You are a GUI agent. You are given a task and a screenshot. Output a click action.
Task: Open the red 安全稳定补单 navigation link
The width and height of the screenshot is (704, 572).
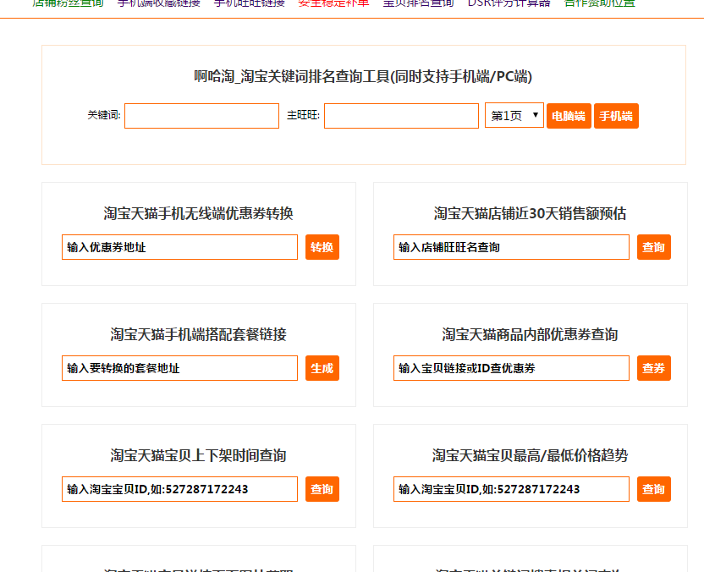(333, 3)
